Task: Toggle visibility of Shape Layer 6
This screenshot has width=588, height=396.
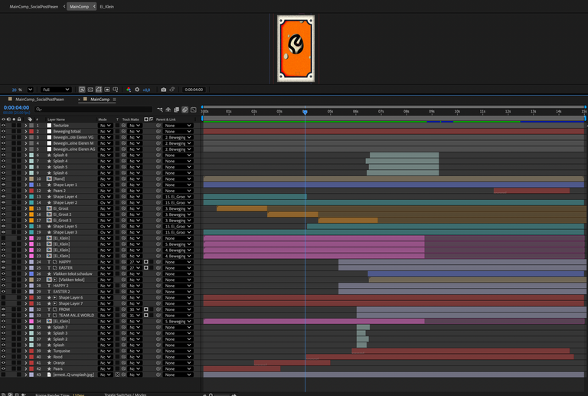Action: pyautogui.click(x=3, y=298)
